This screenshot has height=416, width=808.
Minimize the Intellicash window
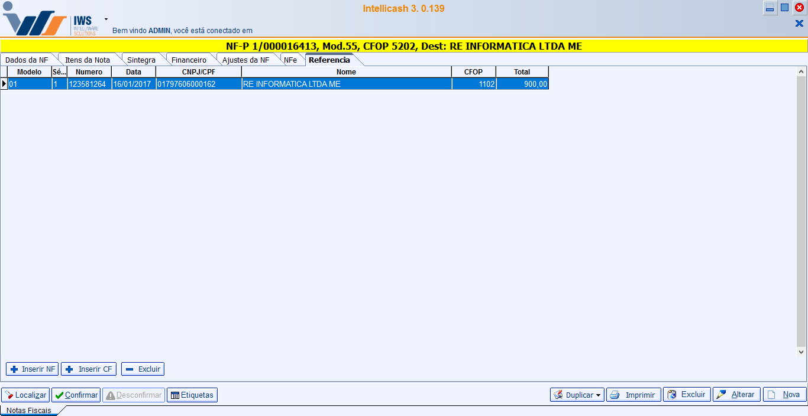[770, 8]
